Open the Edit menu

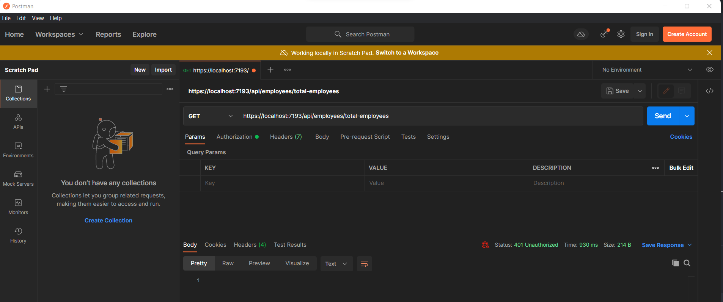21,18
